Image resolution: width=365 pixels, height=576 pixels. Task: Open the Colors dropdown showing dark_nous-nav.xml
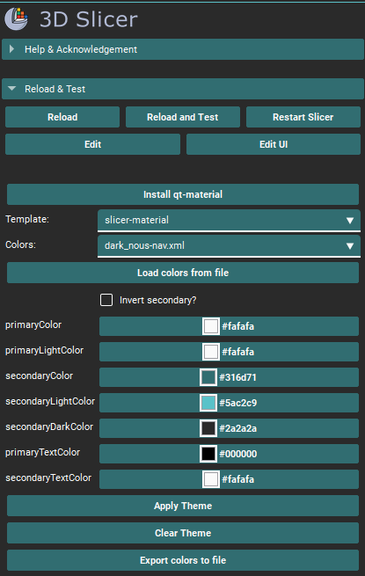click(229, 245)
